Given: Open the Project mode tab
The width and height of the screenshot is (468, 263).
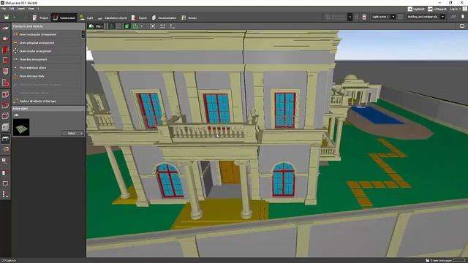Looking at the screenshot, I should pyautogui.click(x=41, y=18).
